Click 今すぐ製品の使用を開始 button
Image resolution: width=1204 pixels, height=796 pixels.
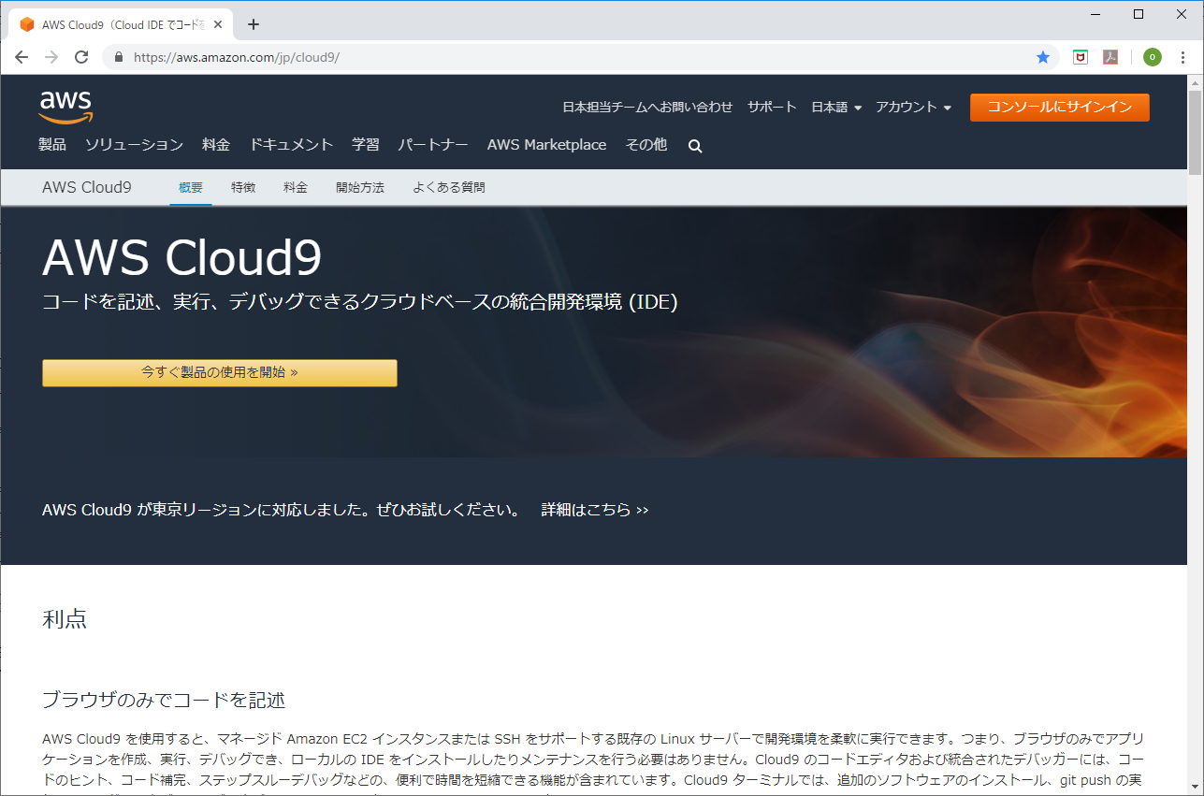point(220,372)
